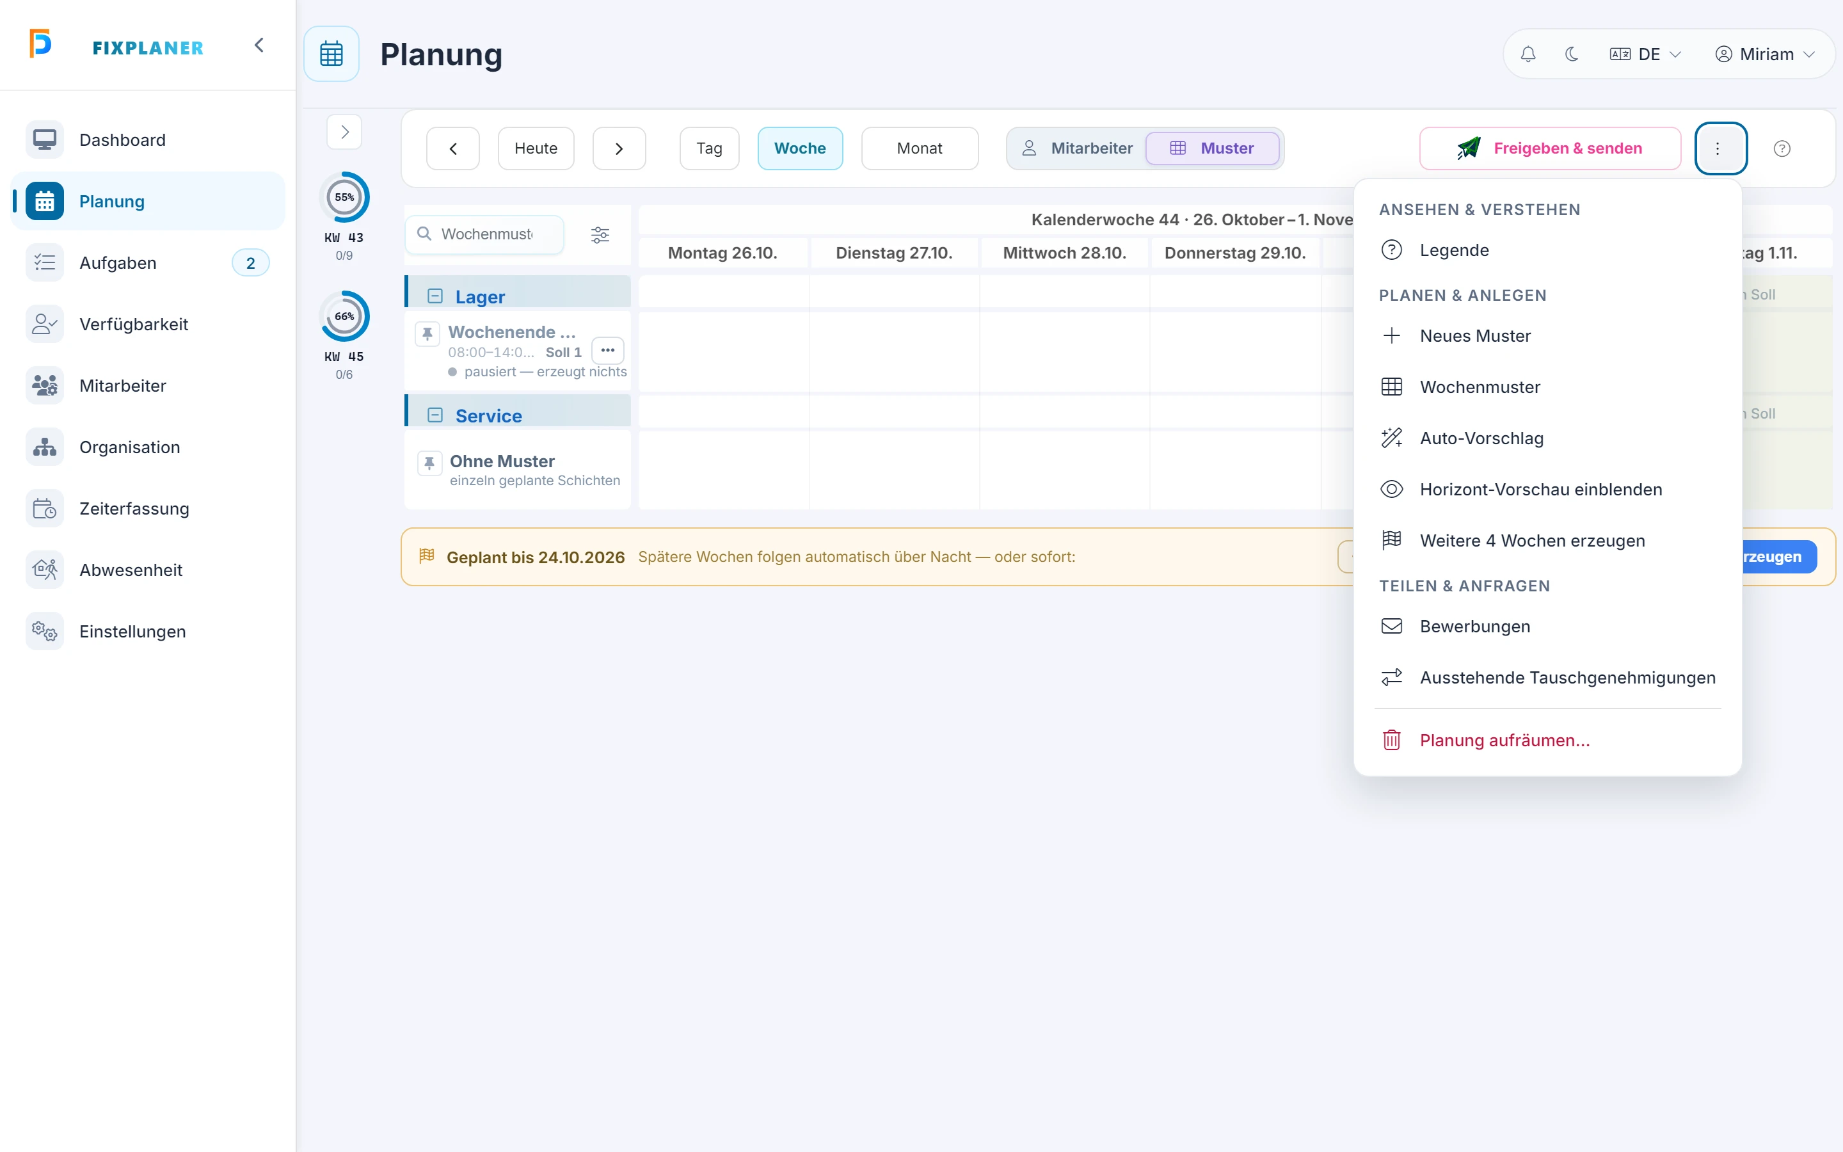Open Abwesenheit in the sidebar
The height and width of the screenshot is (1152, 1843).
(148, 570)
